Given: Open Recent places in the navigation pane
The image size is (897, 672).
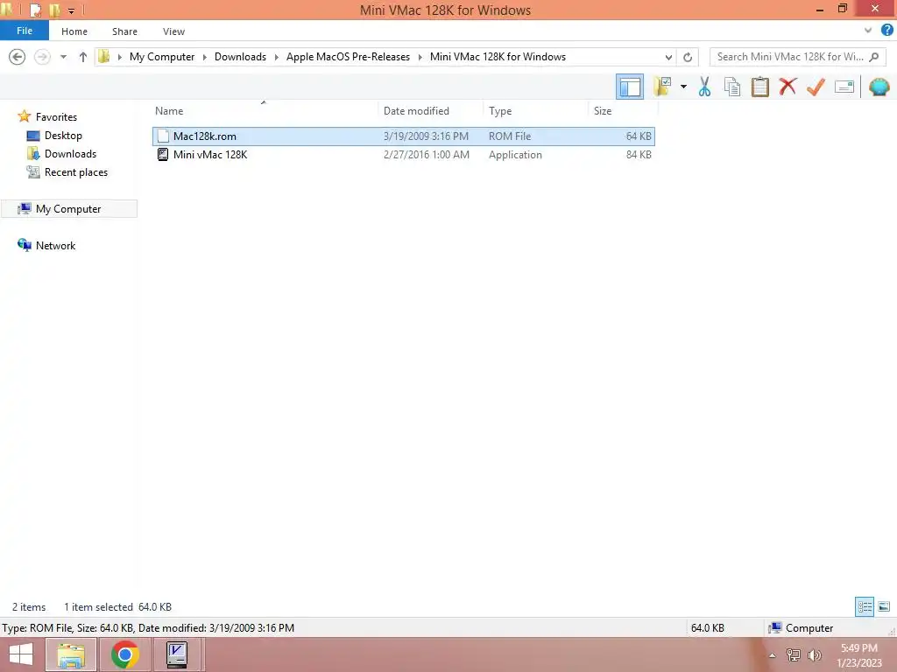Looking at the screenshot, I should tap(75, 172).
